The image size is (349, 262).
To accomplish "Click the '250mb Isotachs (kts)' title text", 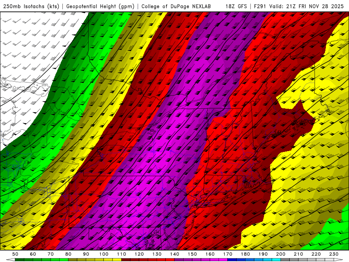I will click(x=31, y=6).
